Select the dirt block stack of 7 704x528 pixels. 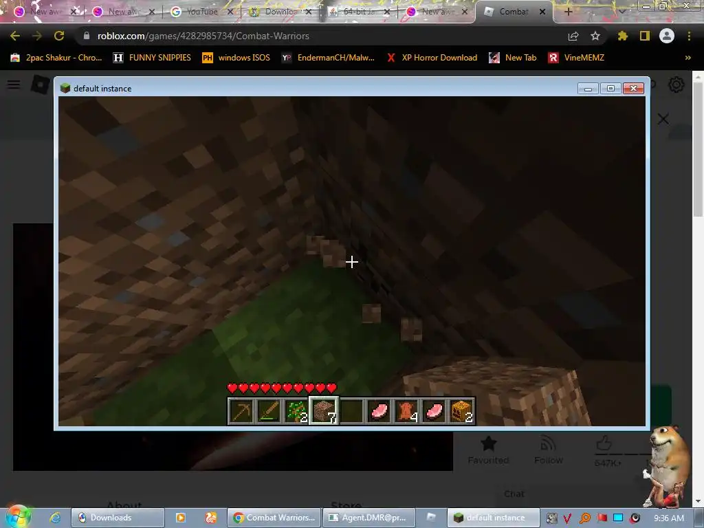tap(324, 411)
